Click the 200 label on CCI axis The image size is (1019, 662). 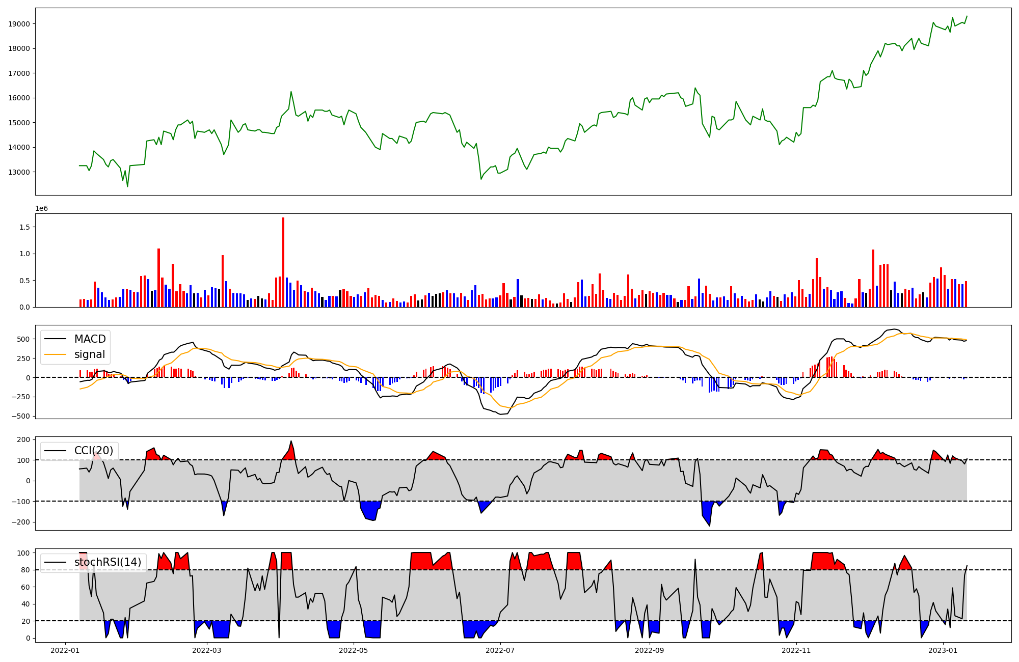[23, 439]
